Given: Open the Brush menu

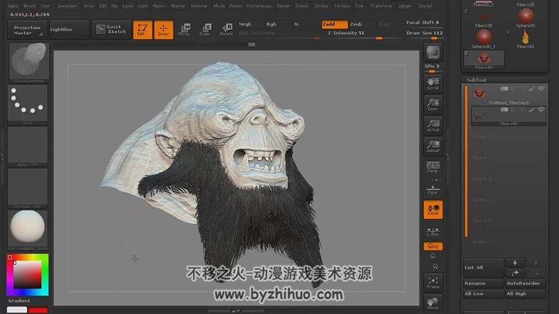Looking at the screenshot, I should 29,6.
